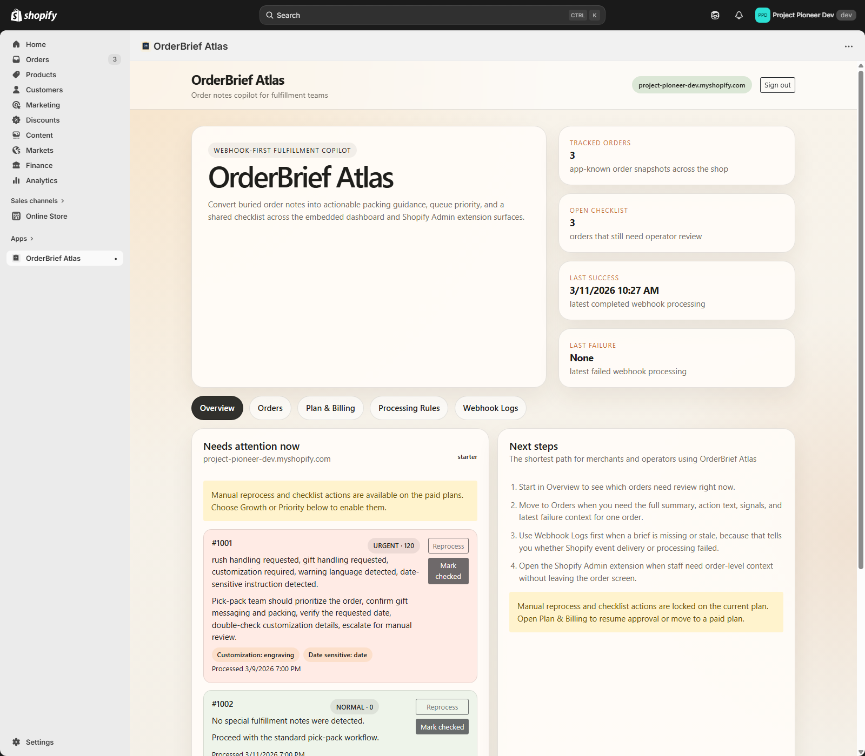
Task: Click the Orders inbox icon in sidebar
Action: (16, 59)
